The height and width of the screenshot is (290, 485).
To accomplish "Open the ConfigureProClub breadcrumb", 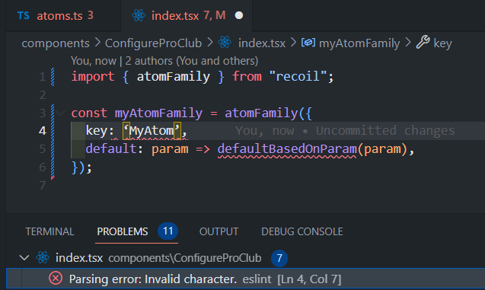I will 154,43.
